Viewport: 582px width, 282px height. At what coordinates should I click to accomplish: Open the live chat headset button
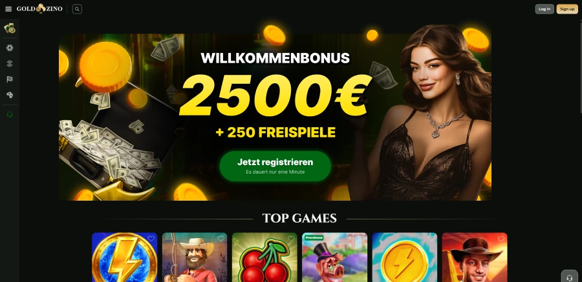(x=569, y=277)
